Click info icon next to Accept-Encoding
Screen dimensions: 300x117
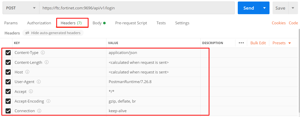pyautogui.click(x=48, y=101)
